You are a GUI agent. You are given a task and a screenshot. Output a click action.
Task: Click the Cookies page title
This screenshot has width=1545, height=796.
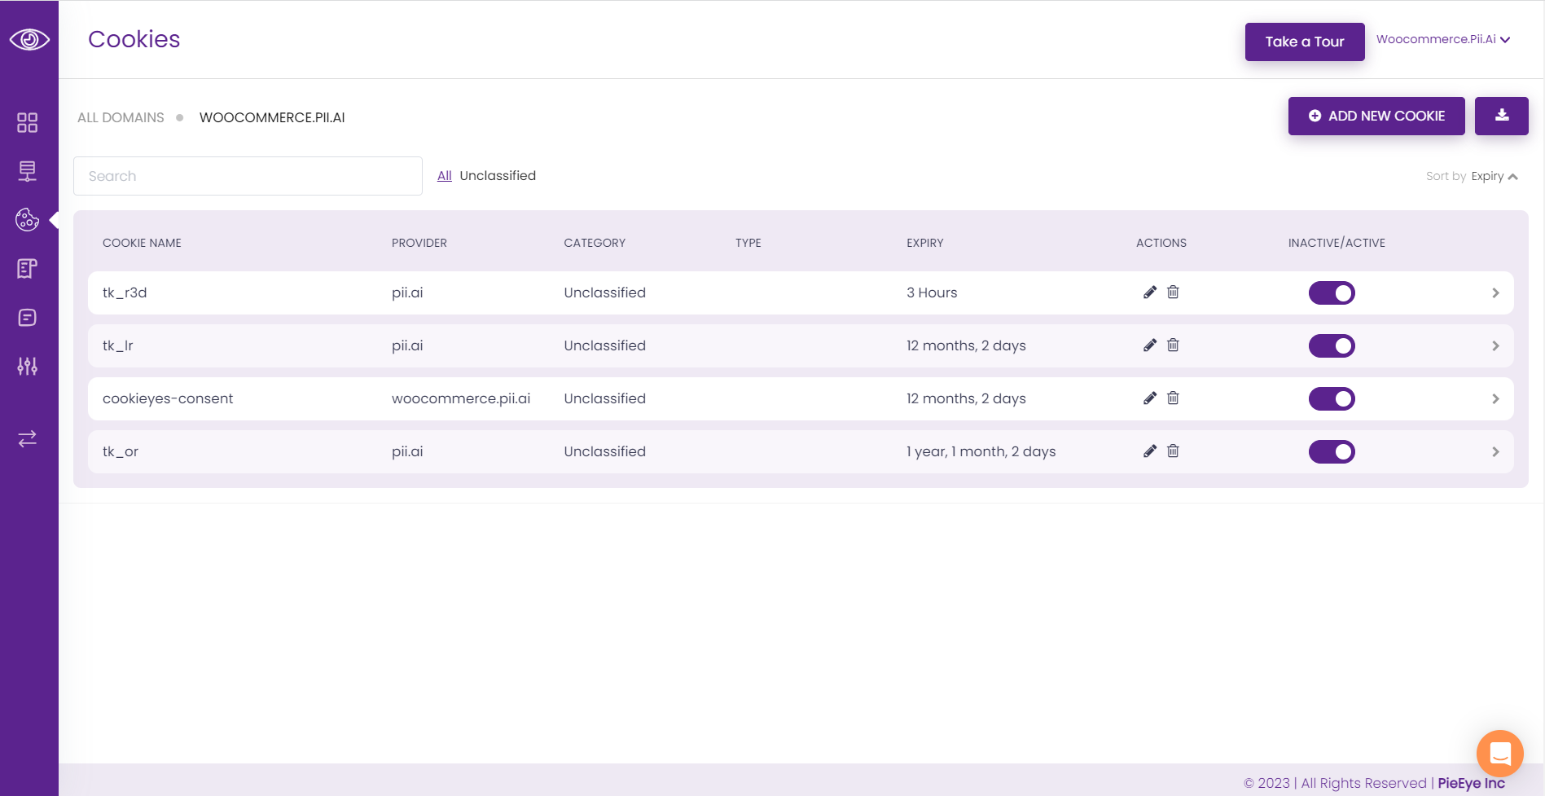click(134, 39)
